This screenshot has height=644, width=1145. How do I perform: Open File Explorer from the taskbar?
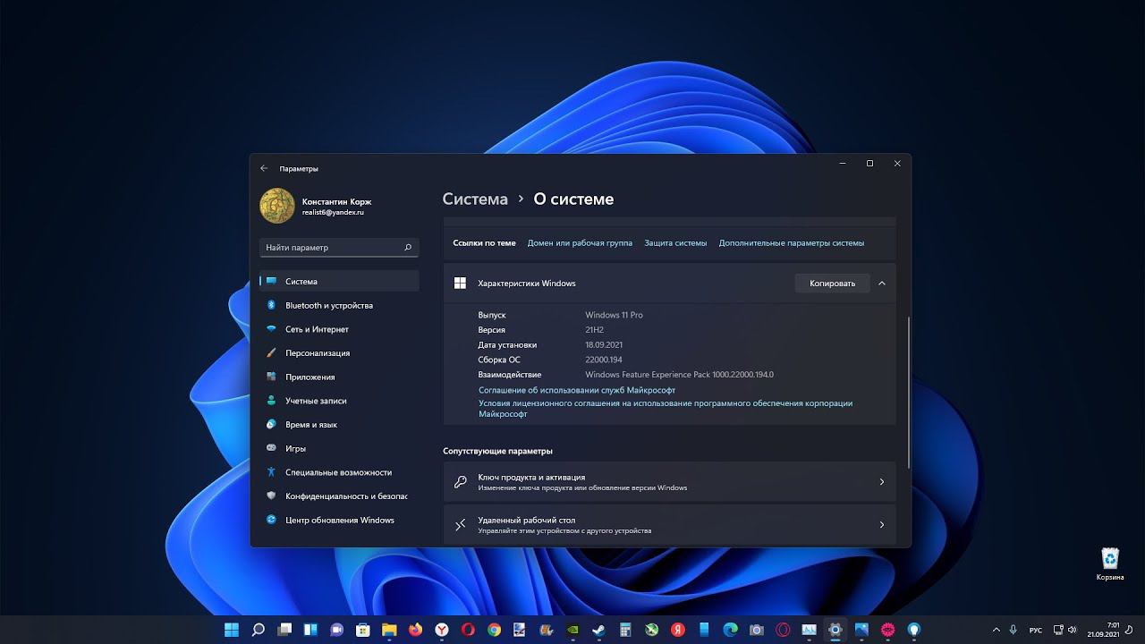point(389,630)
